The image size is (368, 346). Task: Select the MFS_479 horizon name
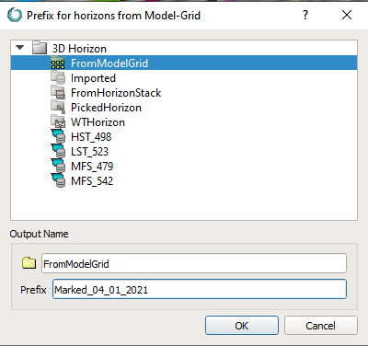pos(92,167)
